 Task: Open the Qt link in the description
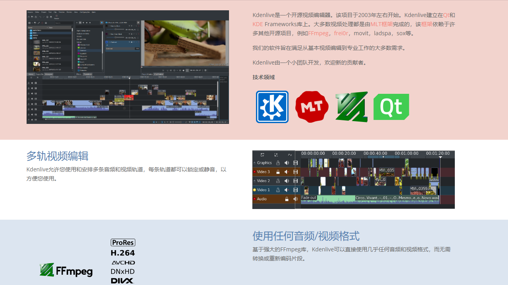coord(446,15)
